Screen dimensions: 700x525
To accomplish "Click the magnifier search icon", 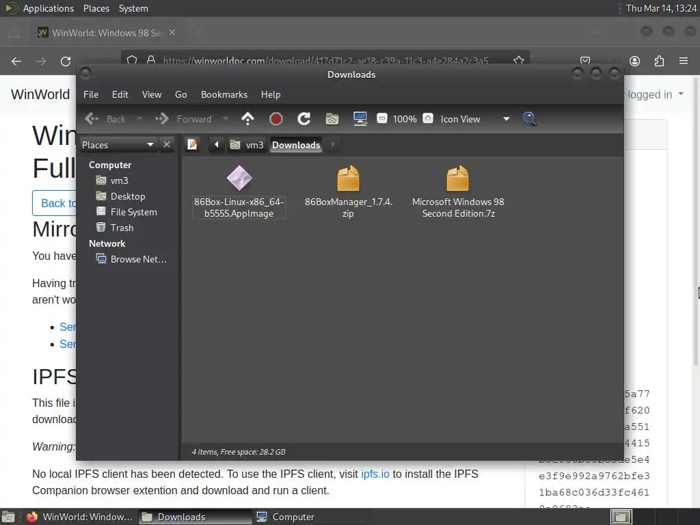I will pos(529,119).
